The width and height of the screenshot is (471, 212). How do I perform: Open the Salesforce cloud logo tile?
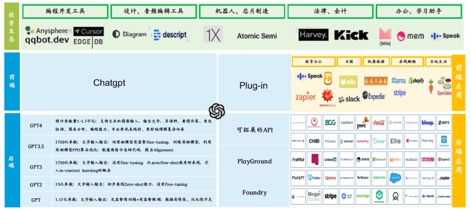[x=395, y=178]
